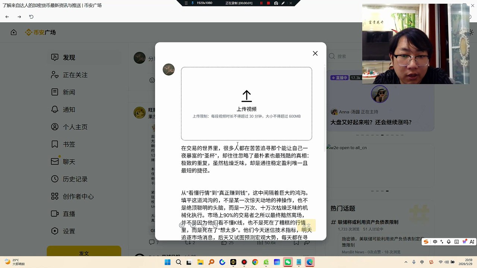The height and width of the screenshot is (268, 477).
Task: Click the 聊天 envelope icon
Action: pyautogui.click(x=55, y=162)
